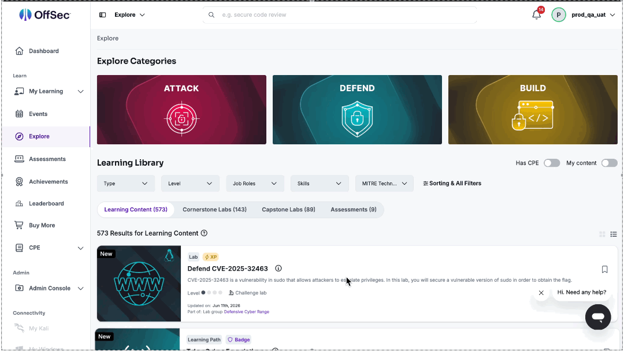Open the BUILD category card

click(533, 110)
